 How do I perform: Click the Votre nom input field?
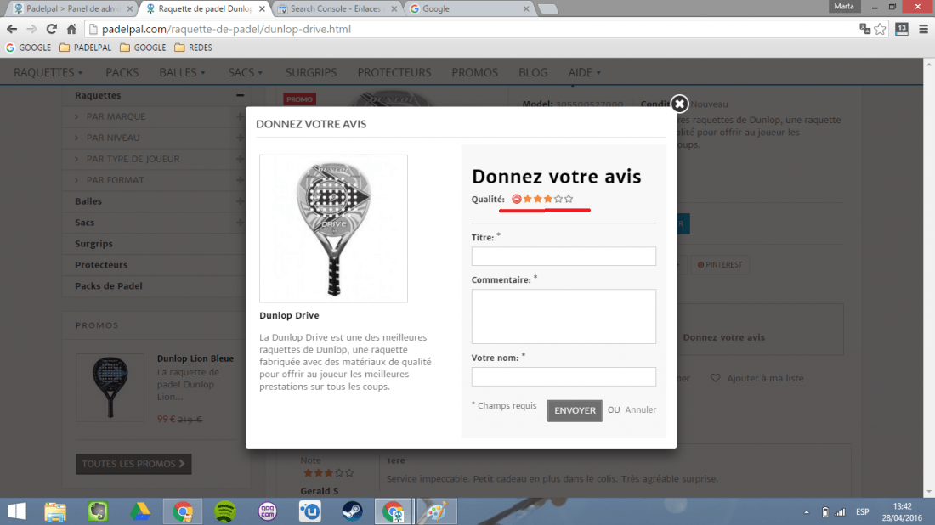(564, 376)
